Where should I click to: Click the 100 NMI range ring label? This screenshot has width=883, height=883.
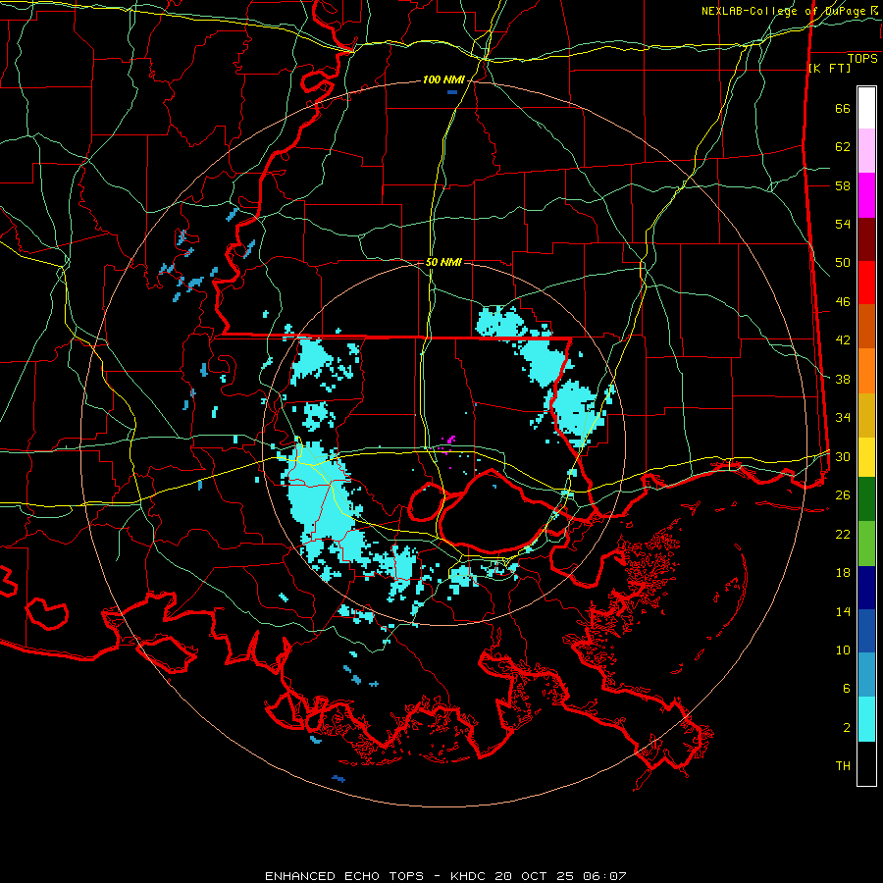tap(443, 80)
